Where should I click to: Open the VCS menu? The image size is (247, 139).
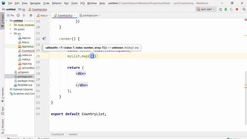coord(82,3)
